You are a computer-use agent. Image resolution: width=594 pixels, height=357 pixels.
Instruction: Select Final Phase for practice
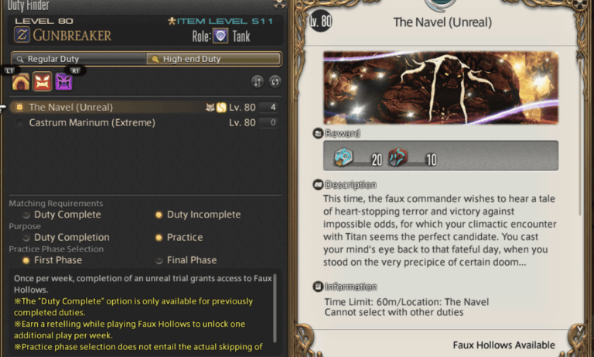pos(159,260)
